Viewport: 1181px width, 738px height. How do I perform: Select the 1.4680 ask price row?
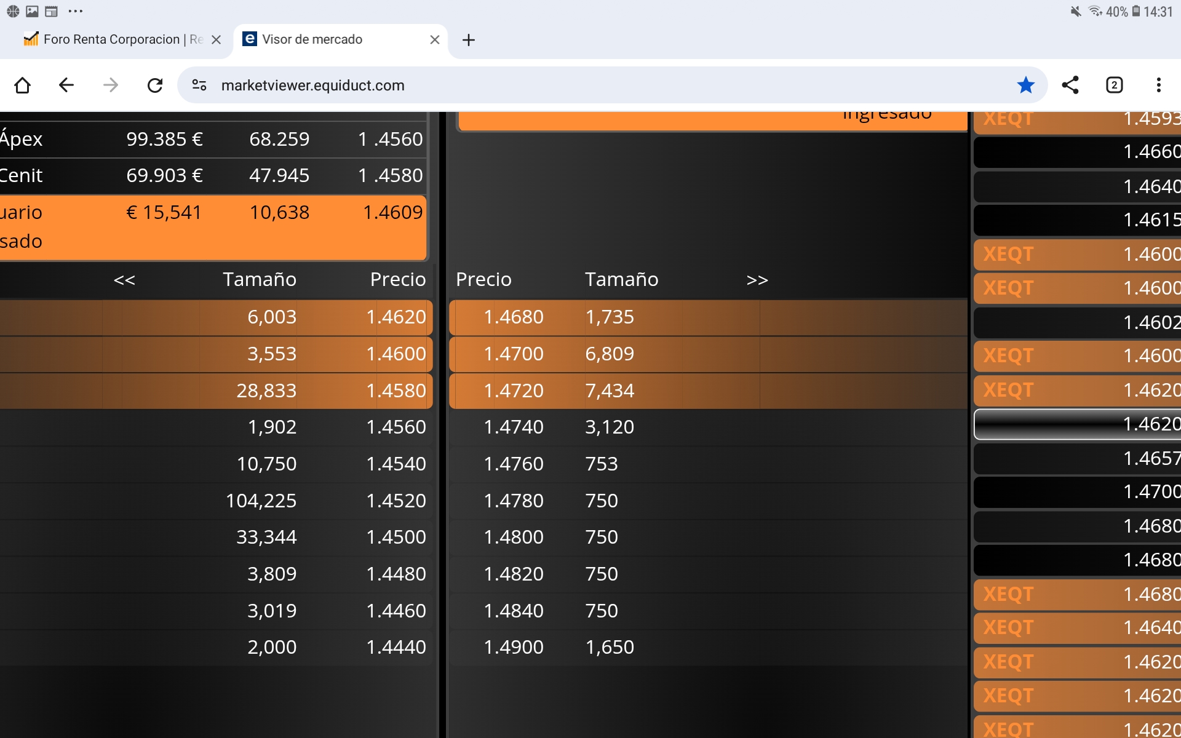[708, 317]
